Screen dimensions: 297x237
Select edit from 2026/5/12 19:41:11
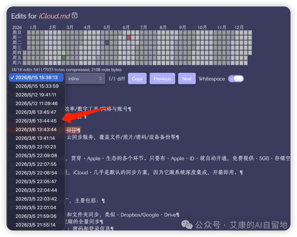click(36, 95)
